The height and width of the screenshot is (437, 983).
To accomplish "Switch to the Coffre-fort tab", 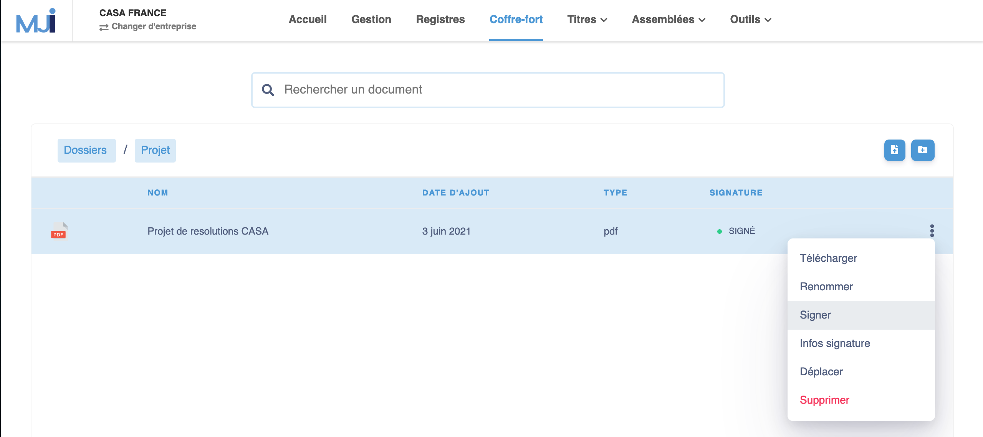I will 516,19.
